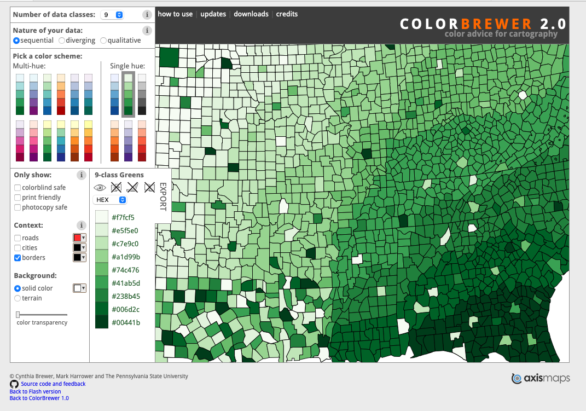Click the axismaps logo
This screenshot has width=586, height=411.
[541, 379]
